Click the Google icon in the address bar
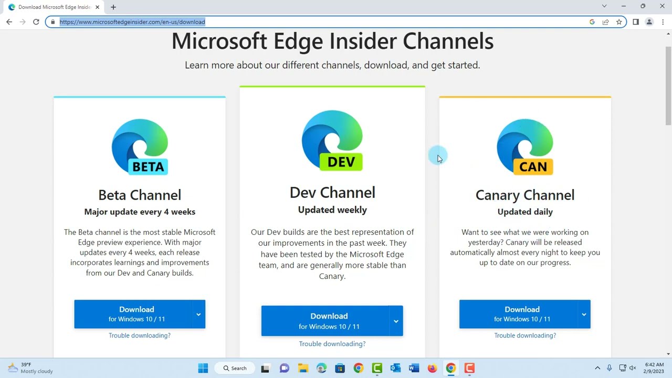Image resolution: width=672 pixels, height=378 pixels. click(592, 22)
